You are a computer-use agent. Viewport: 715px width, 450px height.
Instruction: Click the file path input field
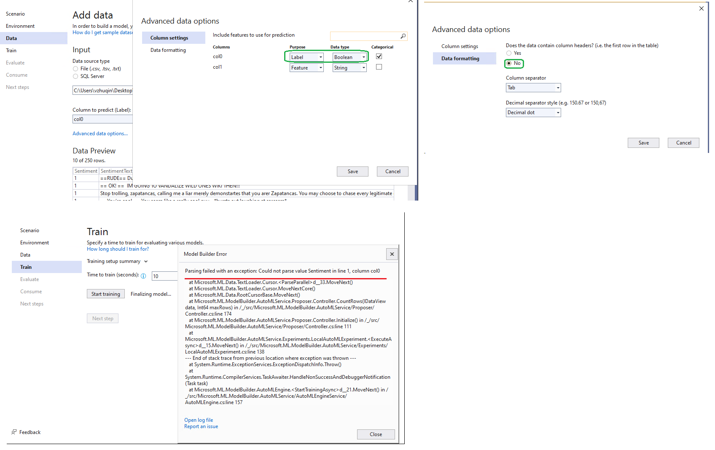[x=102, y=90]
